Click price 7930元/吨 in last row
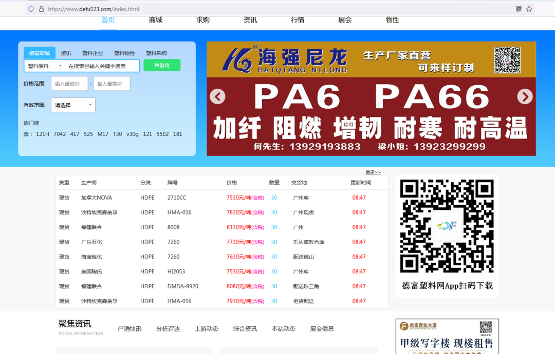This screenshot has width=555, height=354. point(245,301)
